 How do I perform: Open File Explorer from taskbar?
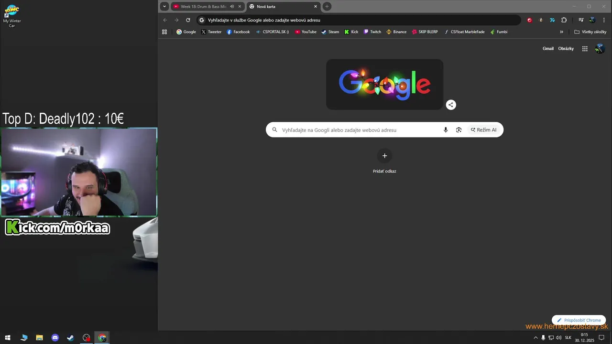[40, 338]
